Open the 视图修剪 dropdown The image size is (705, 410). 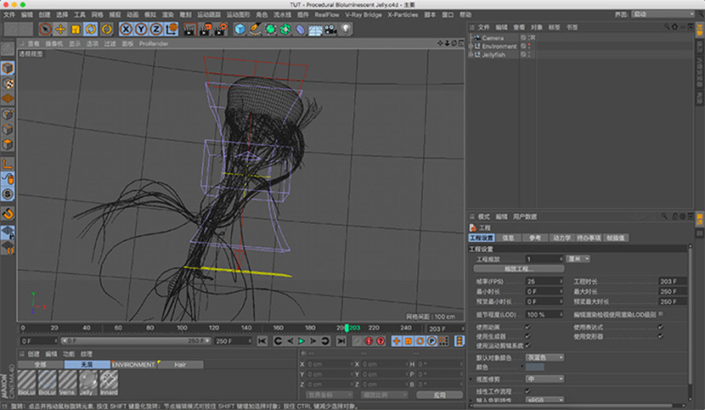544,379
